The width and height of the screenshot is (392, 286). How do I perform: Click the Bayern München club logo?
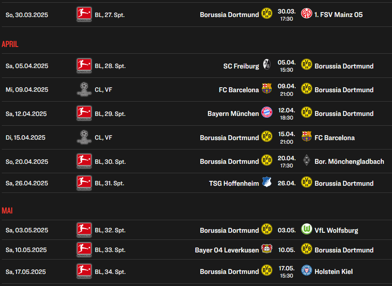point(267,112)
